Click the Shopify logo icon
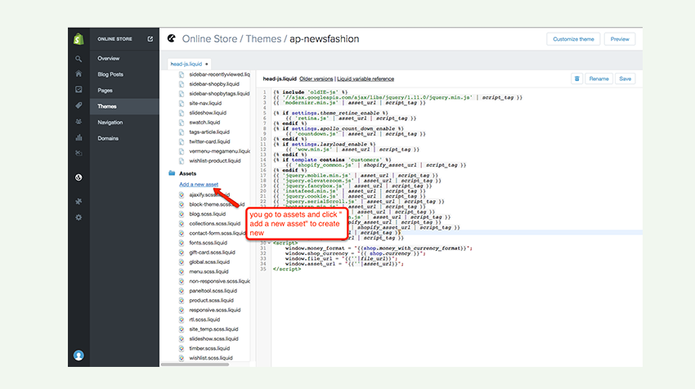The width and height of the screenshot is (695, 389). pos(78,39)
